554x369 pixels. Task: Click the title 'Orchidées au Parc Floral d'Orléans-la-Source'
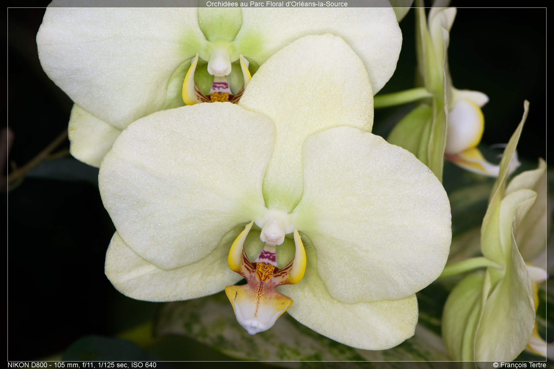tap(277, 4)
